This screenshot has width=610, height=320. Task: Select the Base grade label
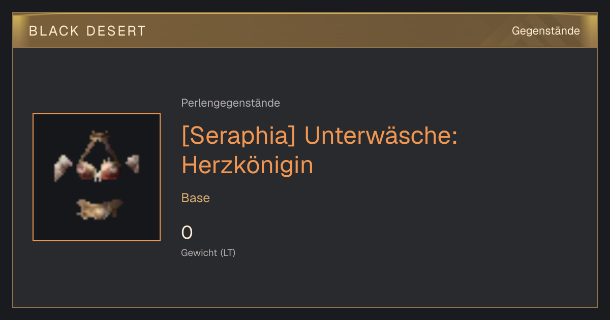(196, 198)
